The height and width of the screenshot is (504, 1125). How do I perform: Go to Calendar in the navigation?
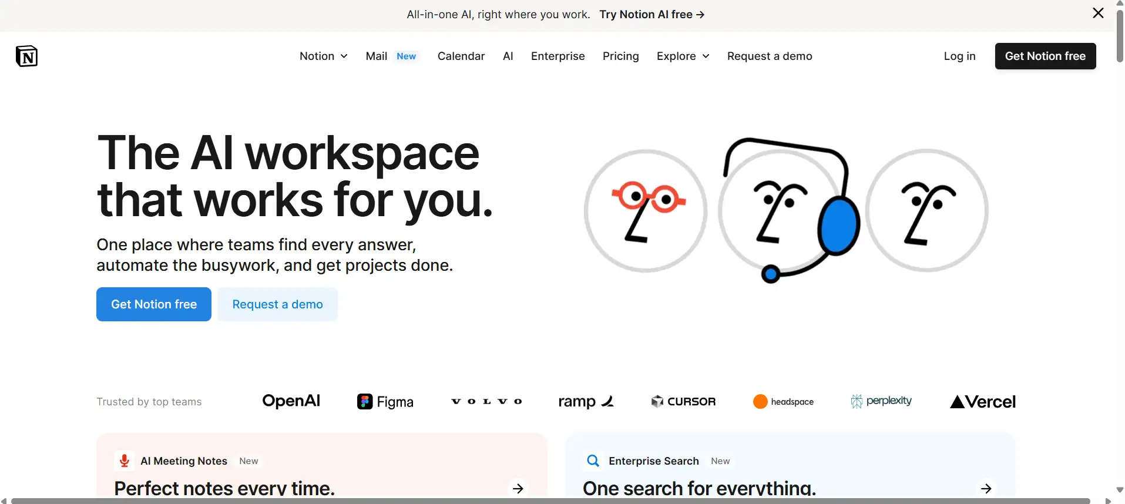click(x=461, y=56)
